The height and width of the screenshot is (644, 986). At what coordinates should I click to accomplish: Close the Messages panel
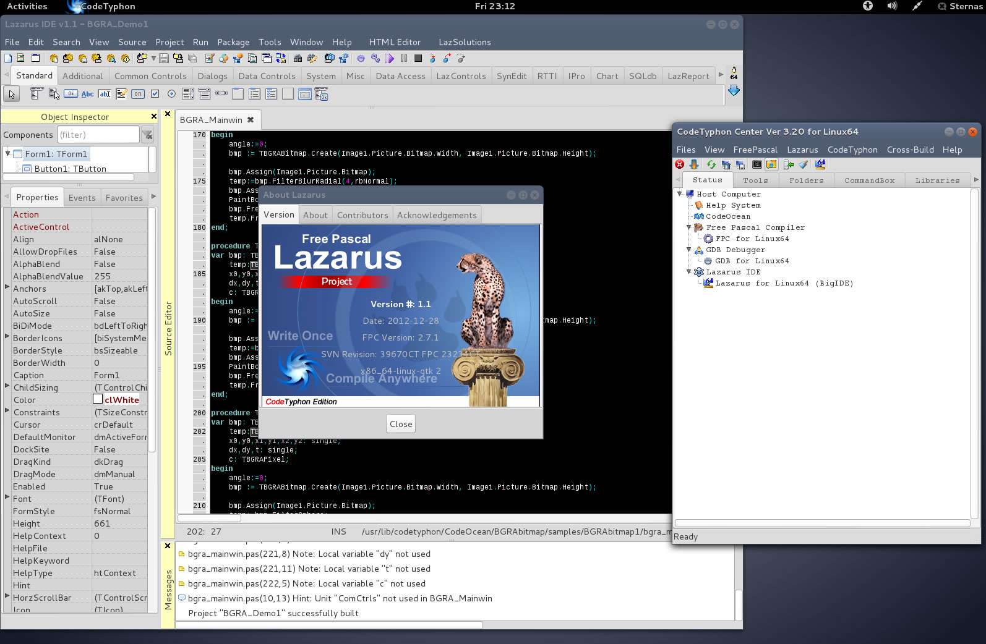(168, 546)
